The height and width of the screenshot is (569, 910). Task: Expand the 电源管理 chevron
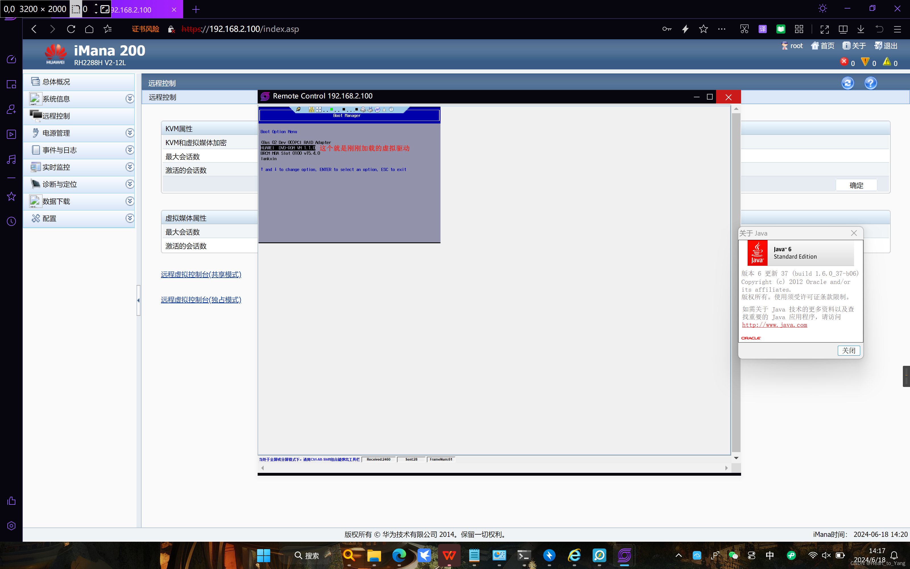[130, 133]
